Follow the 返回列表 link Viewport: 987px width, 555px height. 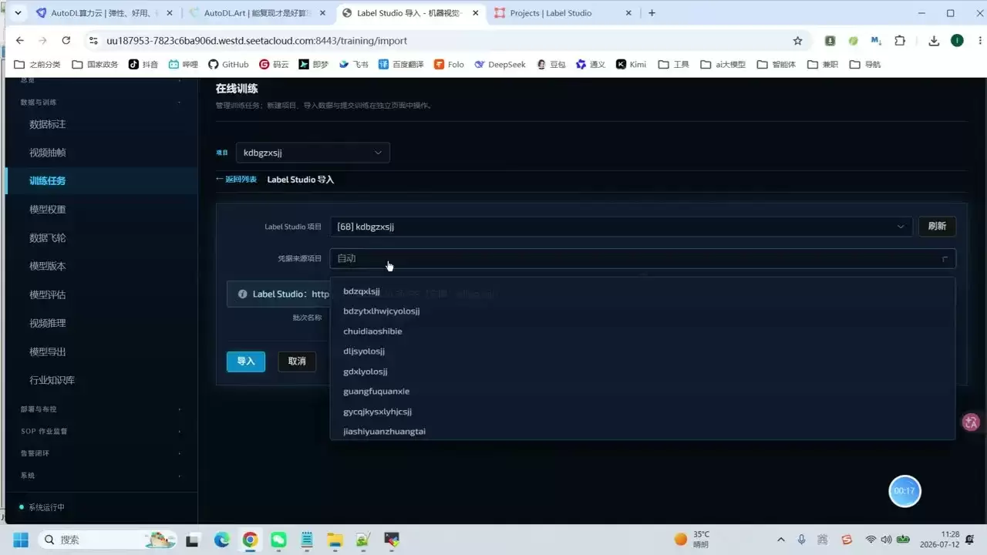click(x=236, y=180)
